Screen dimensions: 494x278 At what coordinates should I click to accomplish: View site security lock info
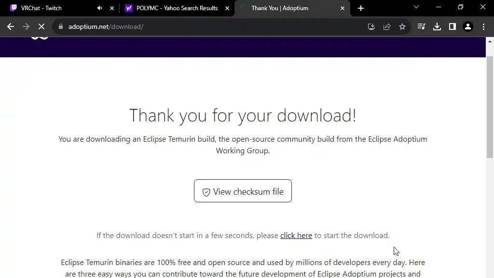[x=61, y=26]
